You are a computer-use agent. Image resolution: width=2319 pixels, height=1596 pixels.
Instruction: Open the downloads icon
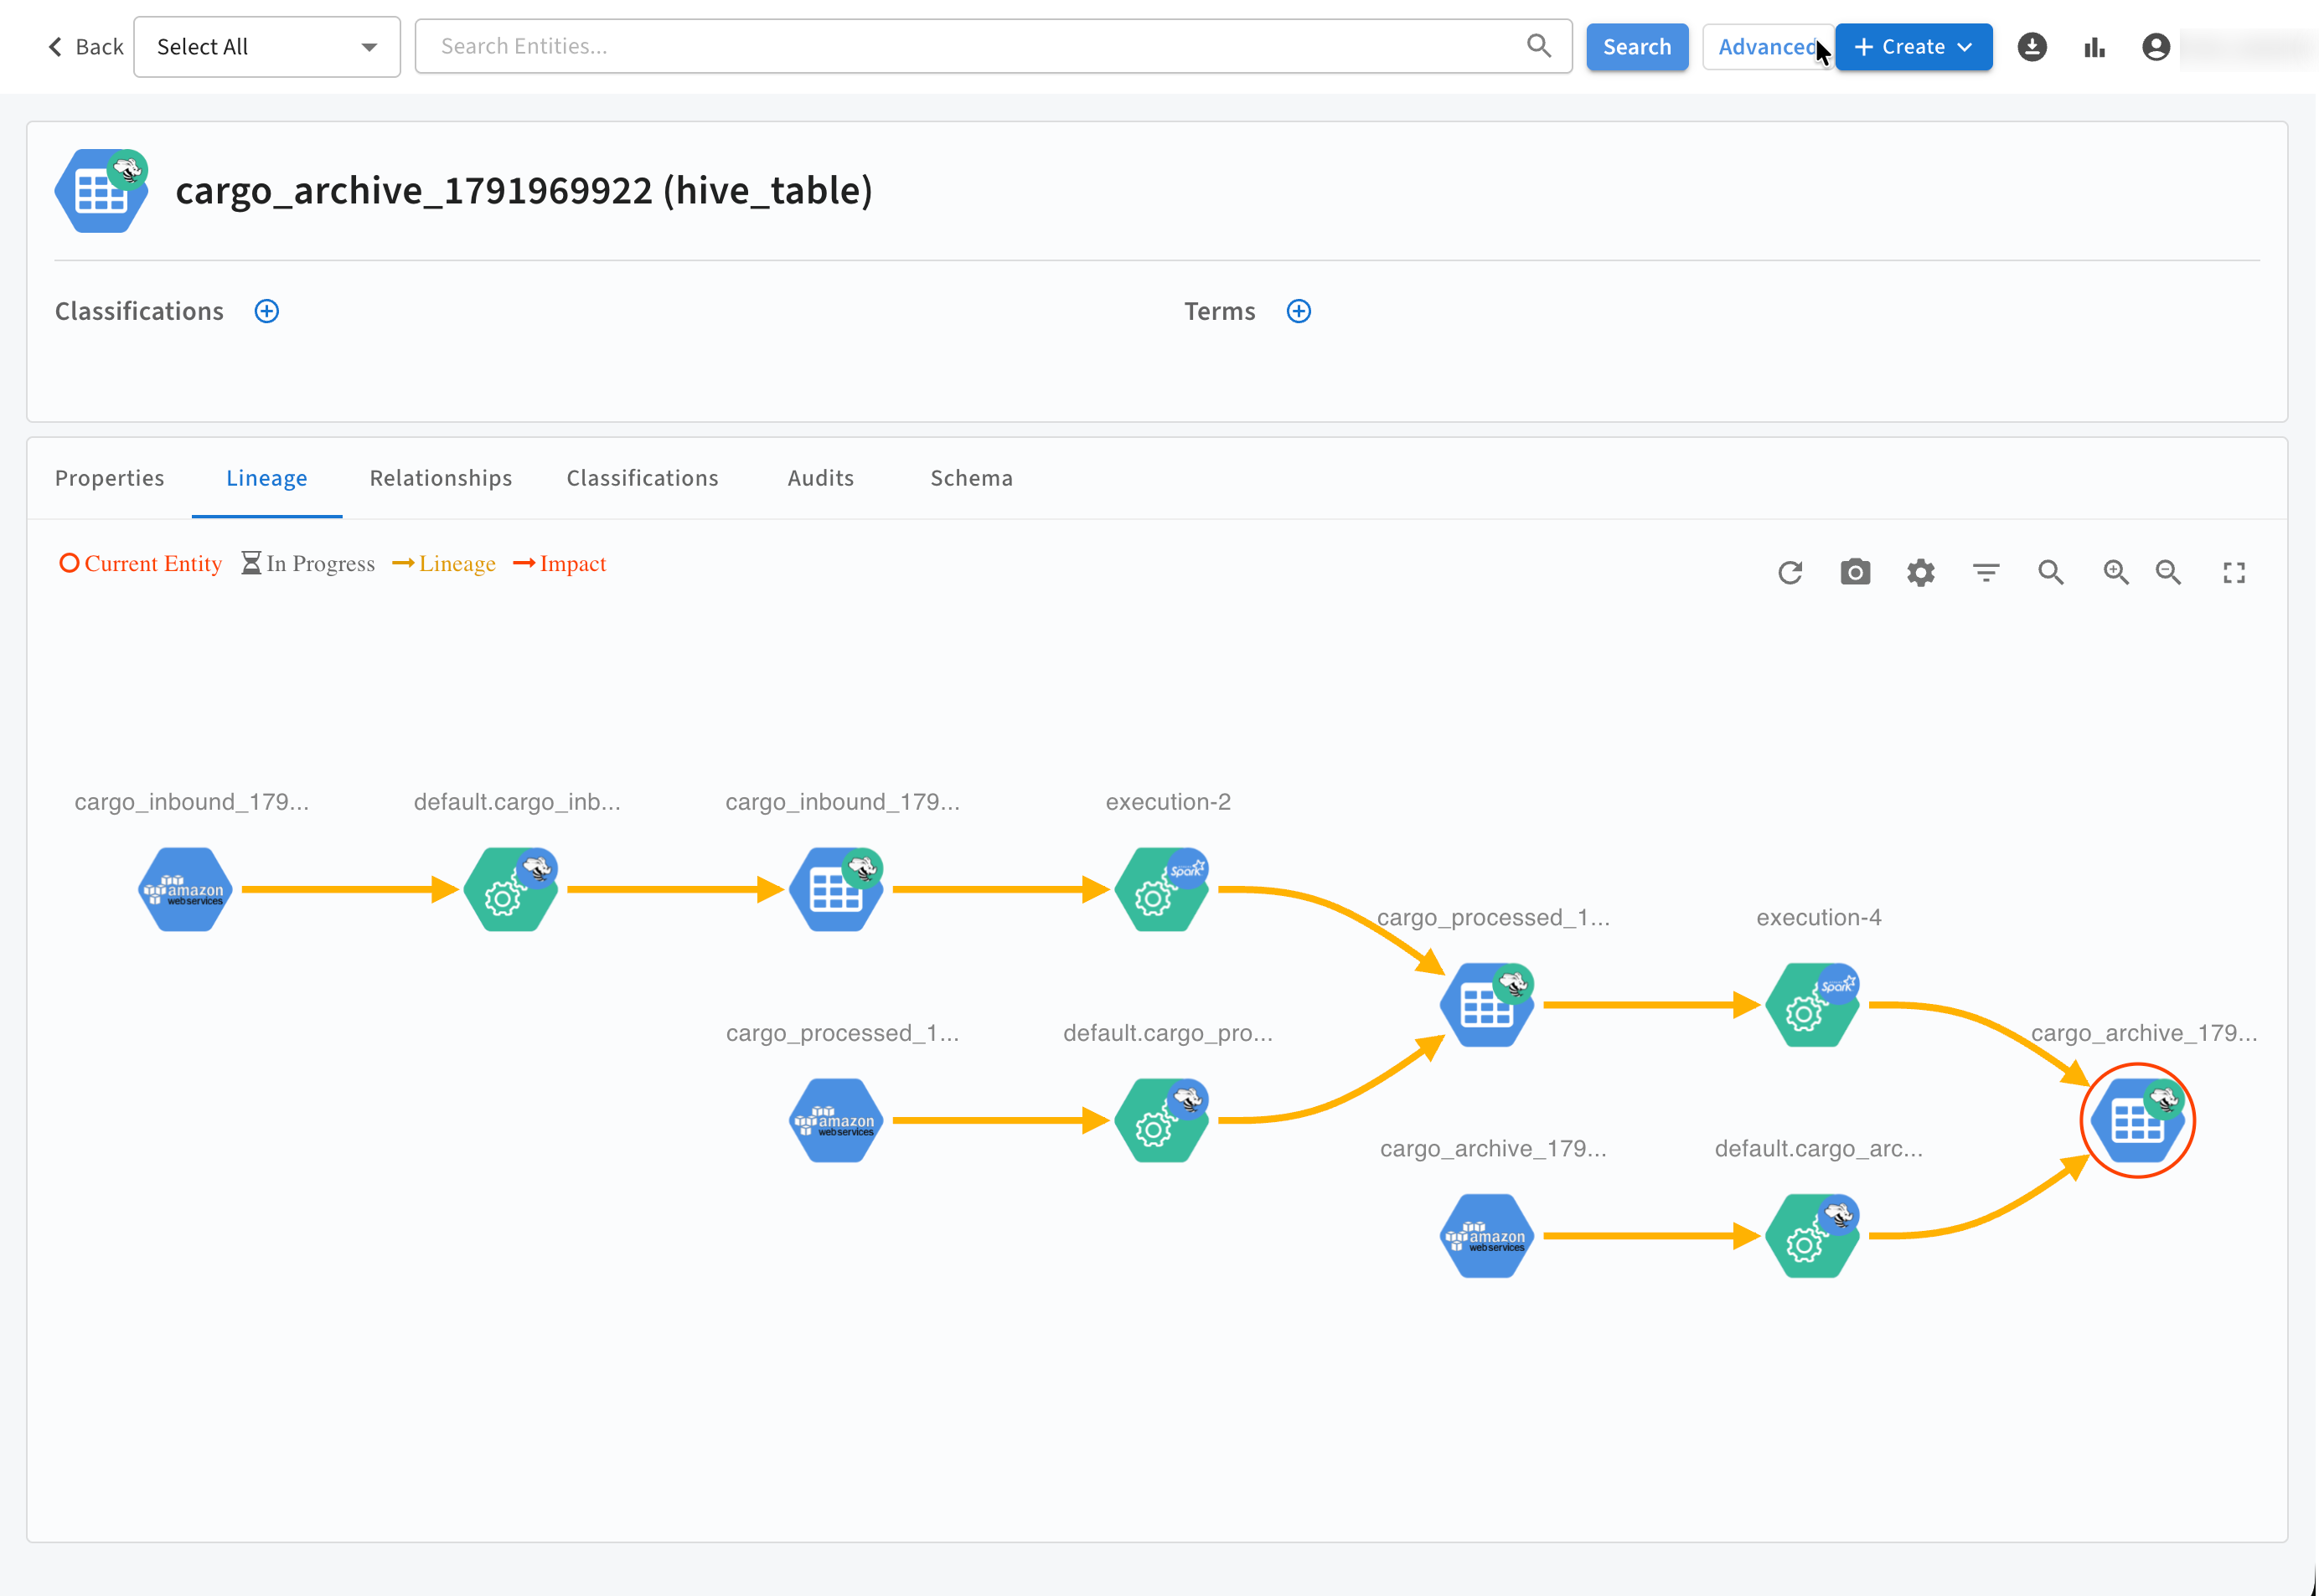[x=2031, y=47]
